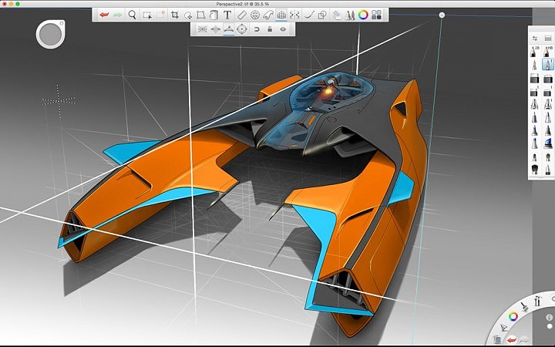Image resolution: width=555 pixels, height=347 pixels.
Task: Select the Zoom magnifier tool
Action: [x=132, y=14]
